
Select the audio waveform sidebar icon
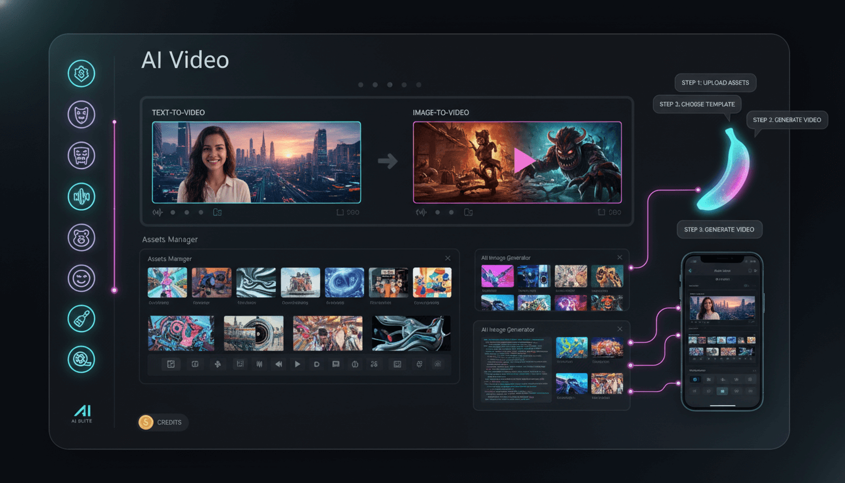[x=81, y=196]
